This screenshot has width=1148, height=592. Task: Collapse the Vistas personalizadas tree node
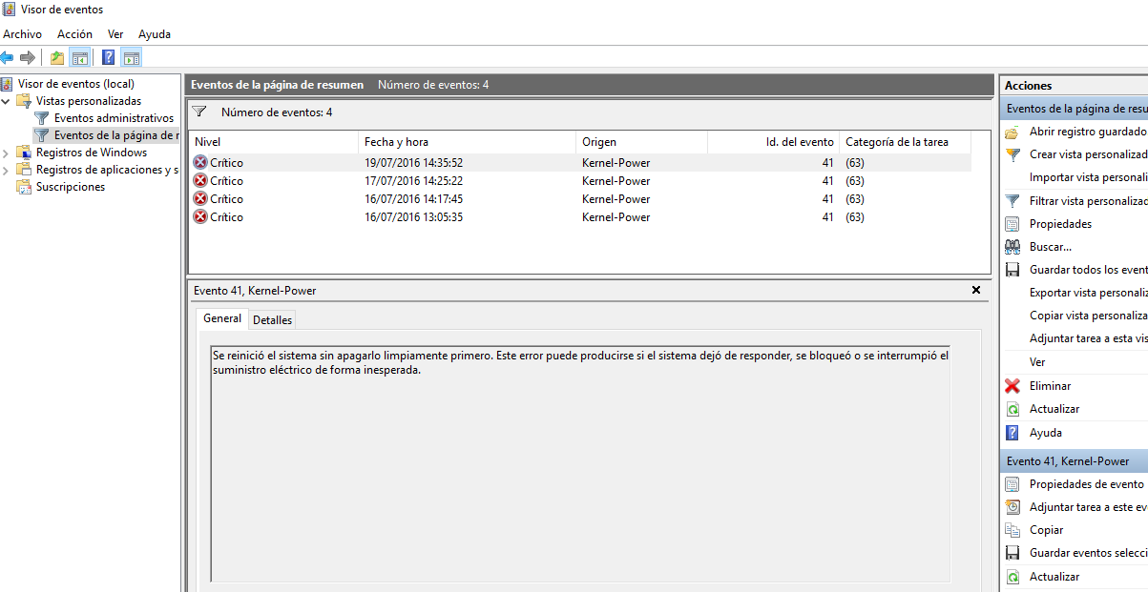(8, 101)
